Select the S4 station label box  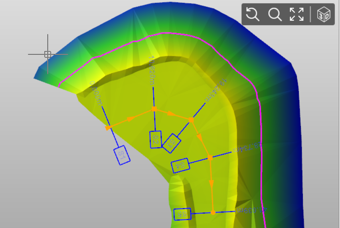(180, 165)
